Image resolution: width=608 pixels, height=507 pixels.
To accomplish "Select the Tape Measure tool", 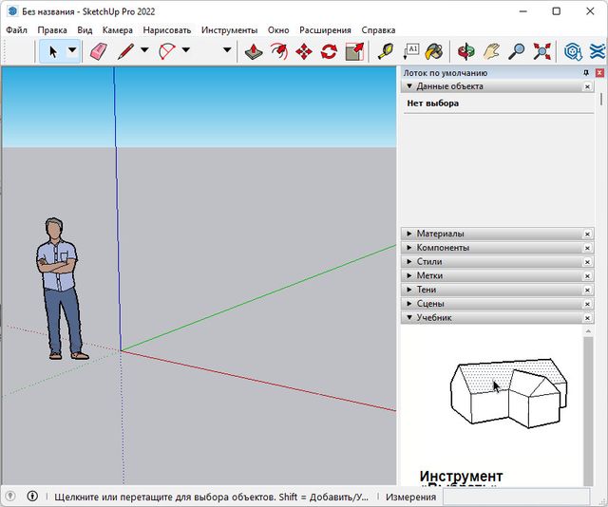I will click(386, 51).
